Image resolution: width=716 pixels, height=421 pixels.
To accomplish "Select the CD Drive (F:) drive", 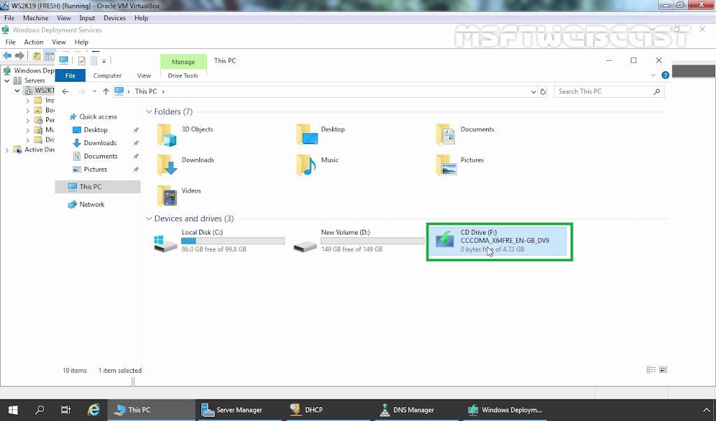I will [498, 241].
